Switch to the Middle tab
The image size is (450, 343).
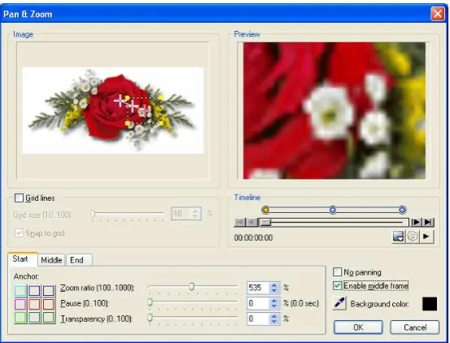(51, 260)
